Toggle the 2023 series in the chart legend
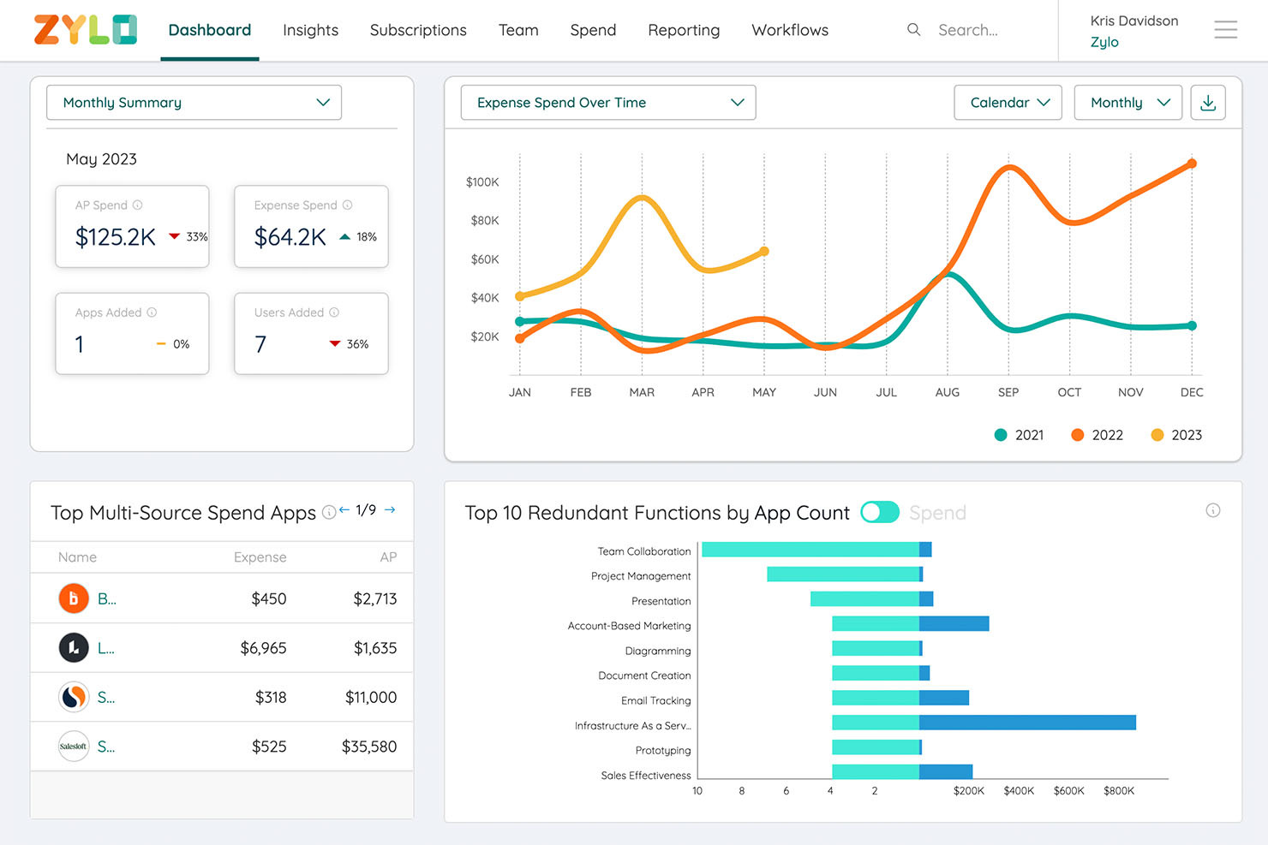The height and width of the screenshot is (845, 1268). [x=1157, y=435]
